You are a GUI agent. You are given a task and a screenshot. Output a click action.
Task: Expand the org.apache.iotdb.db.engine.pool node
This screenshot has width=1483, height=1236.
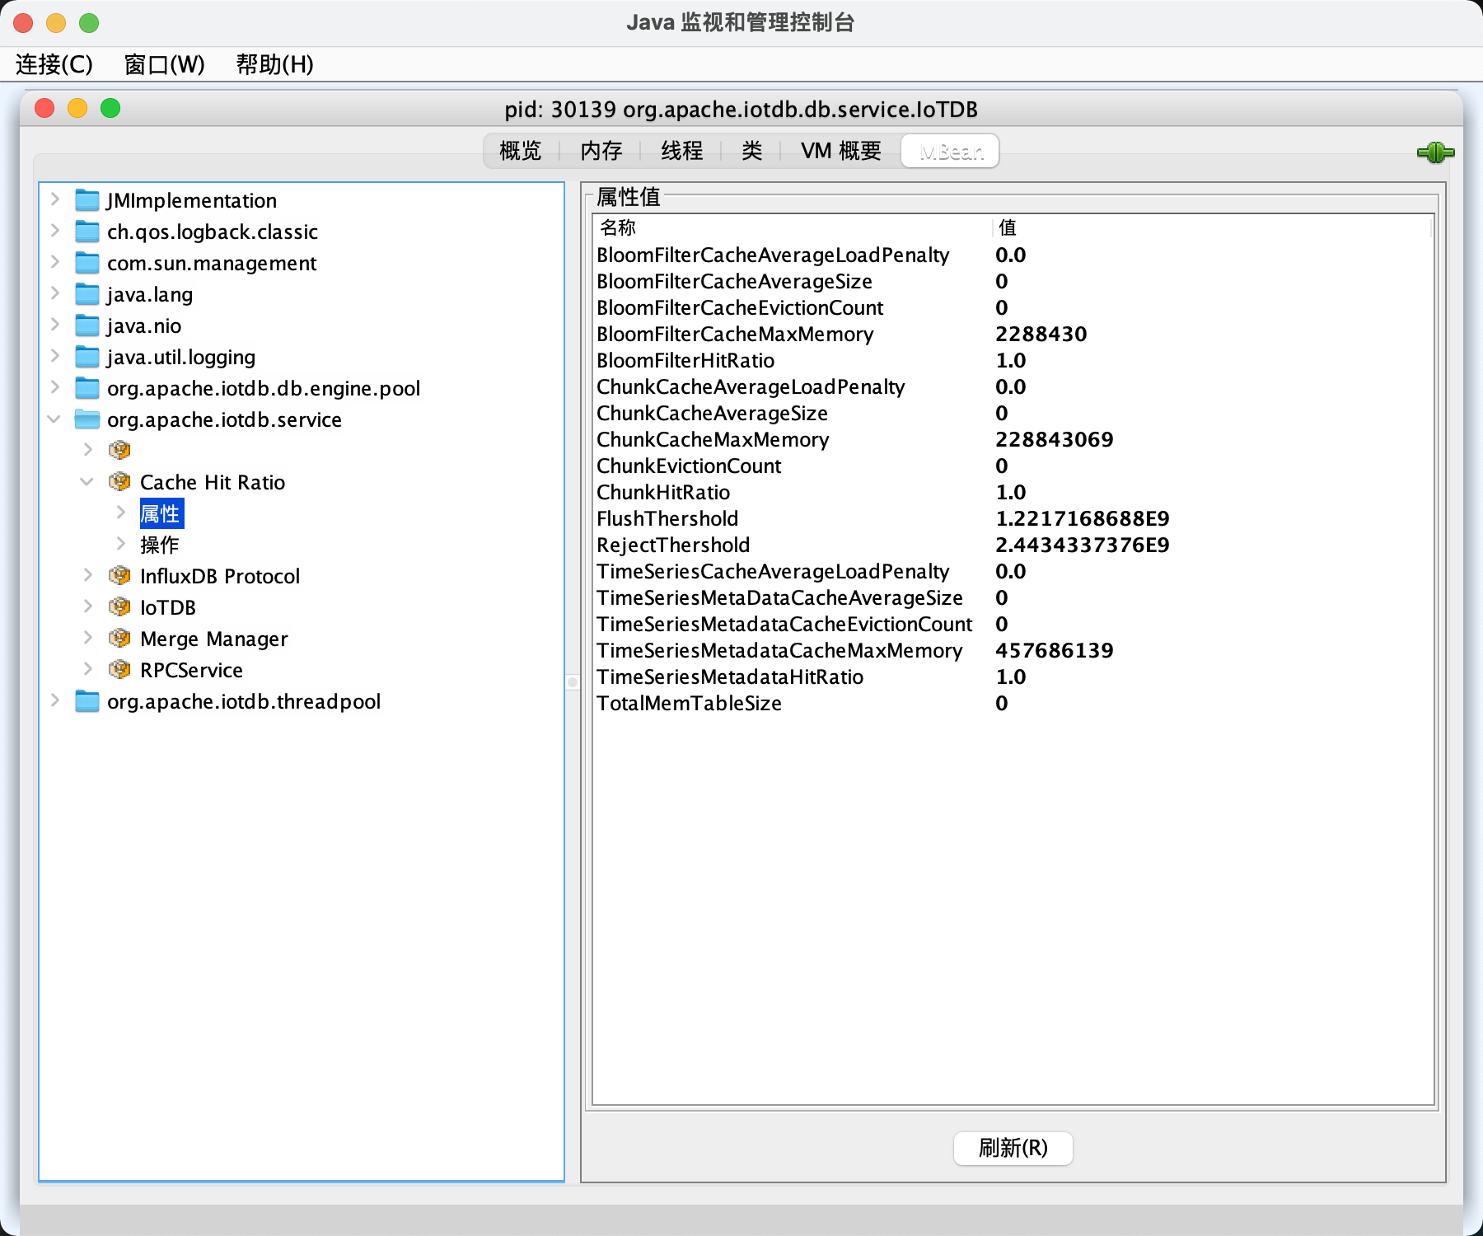[x=54, y=387]
